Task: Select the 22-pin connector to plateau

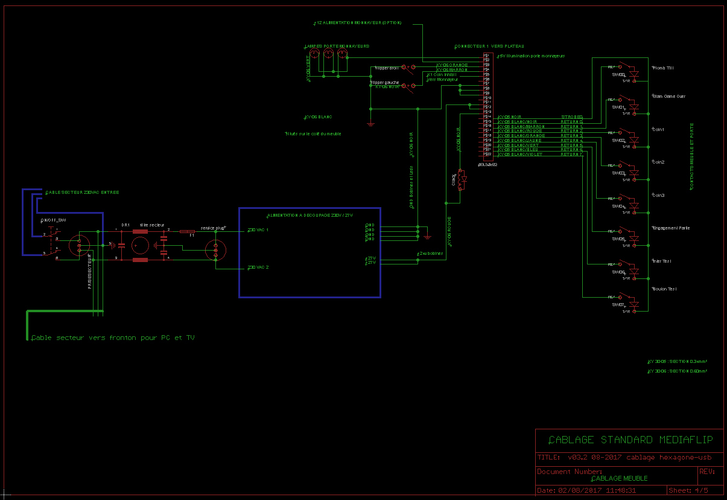Action: [486, 107]
